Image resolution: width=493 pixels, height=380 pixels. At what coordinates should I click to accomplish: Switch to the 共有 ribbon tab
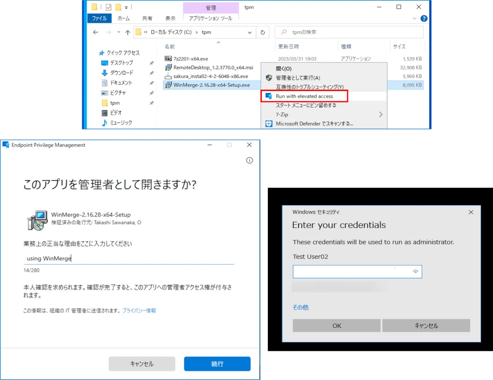pyautogui.click(x=147, y=18)
